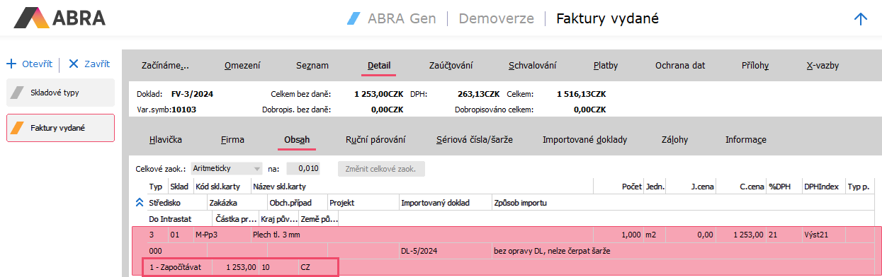The width and height of the screenshot is (882, 277).
Task: Click the blue ABRA Gen stripe icon
Action: 354,18
